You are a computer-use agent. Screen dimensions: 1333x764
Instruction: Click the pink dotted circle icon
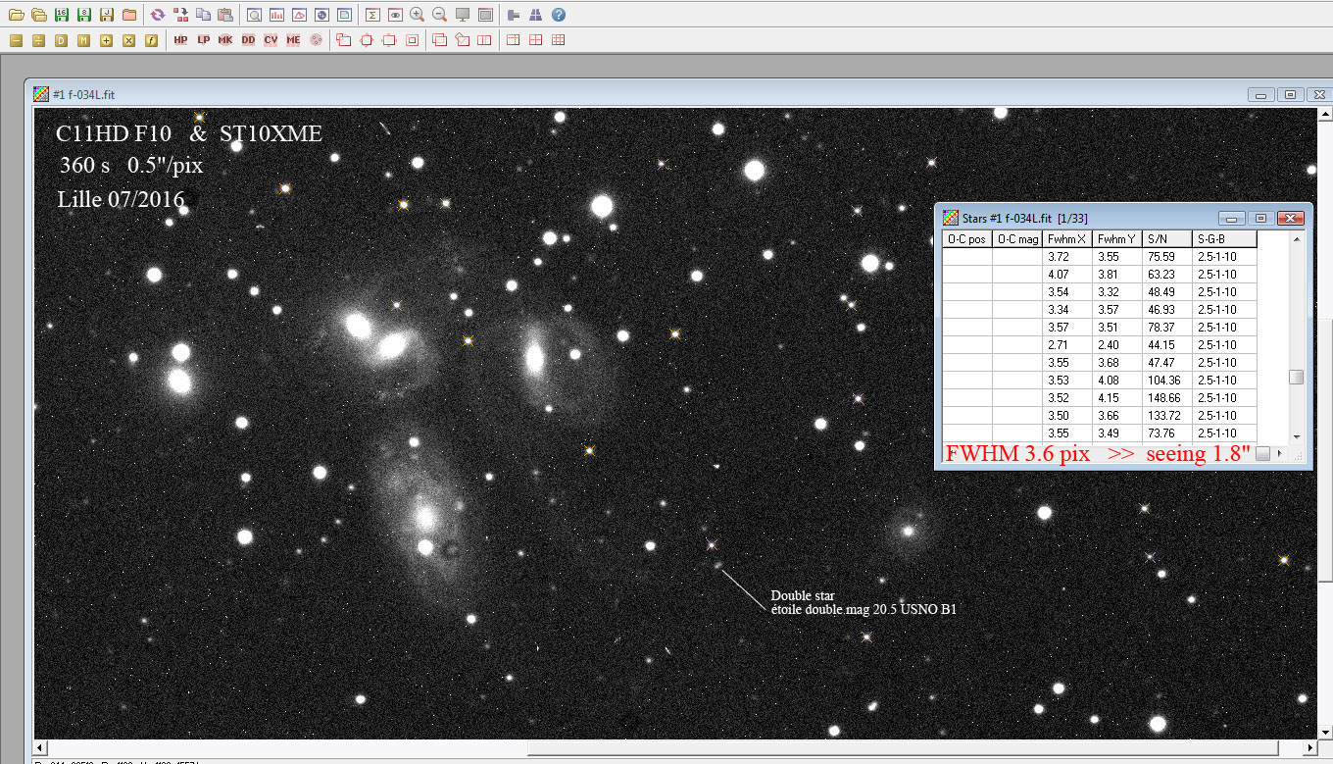316,40
